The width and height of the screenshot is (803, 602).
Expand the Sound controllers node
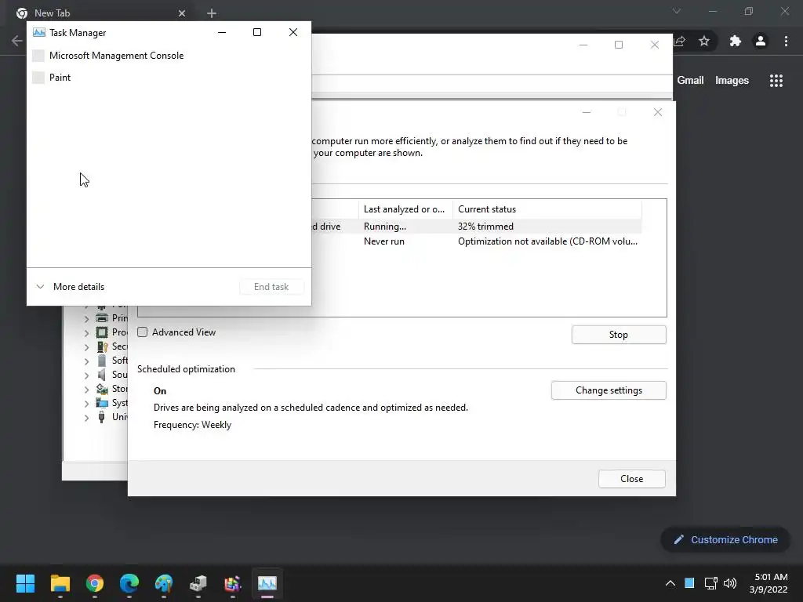pyautogui.click(x=86, y=375)
